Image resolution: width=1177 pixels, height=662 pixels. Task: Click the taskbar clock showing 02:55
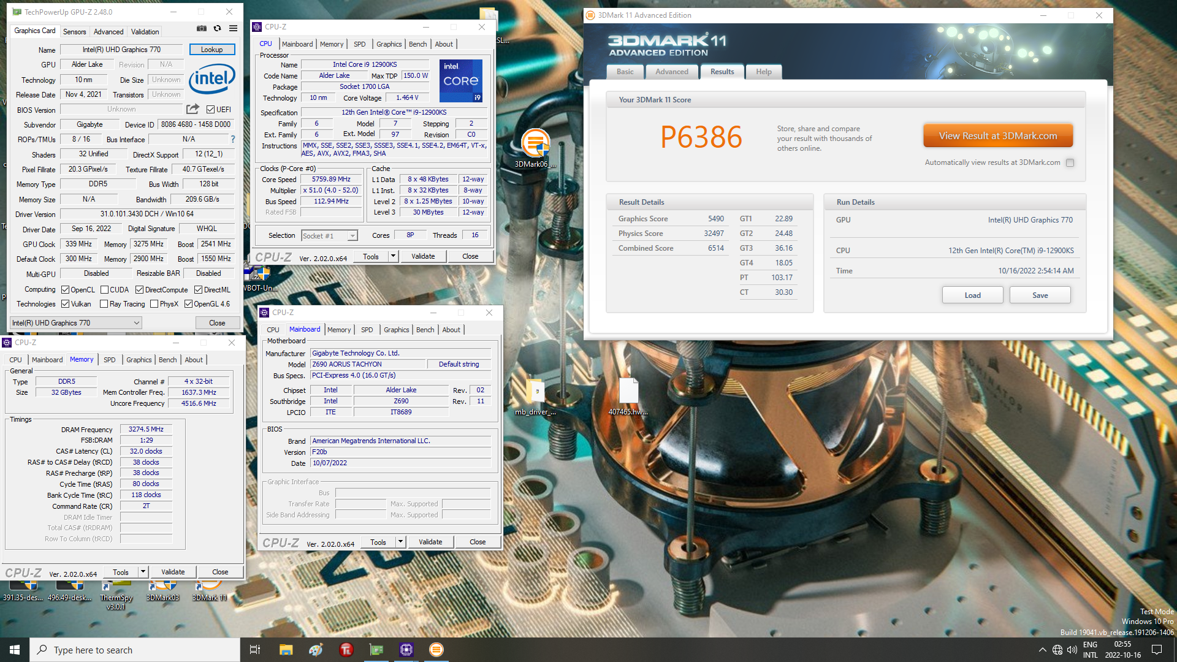(1122, 650)
